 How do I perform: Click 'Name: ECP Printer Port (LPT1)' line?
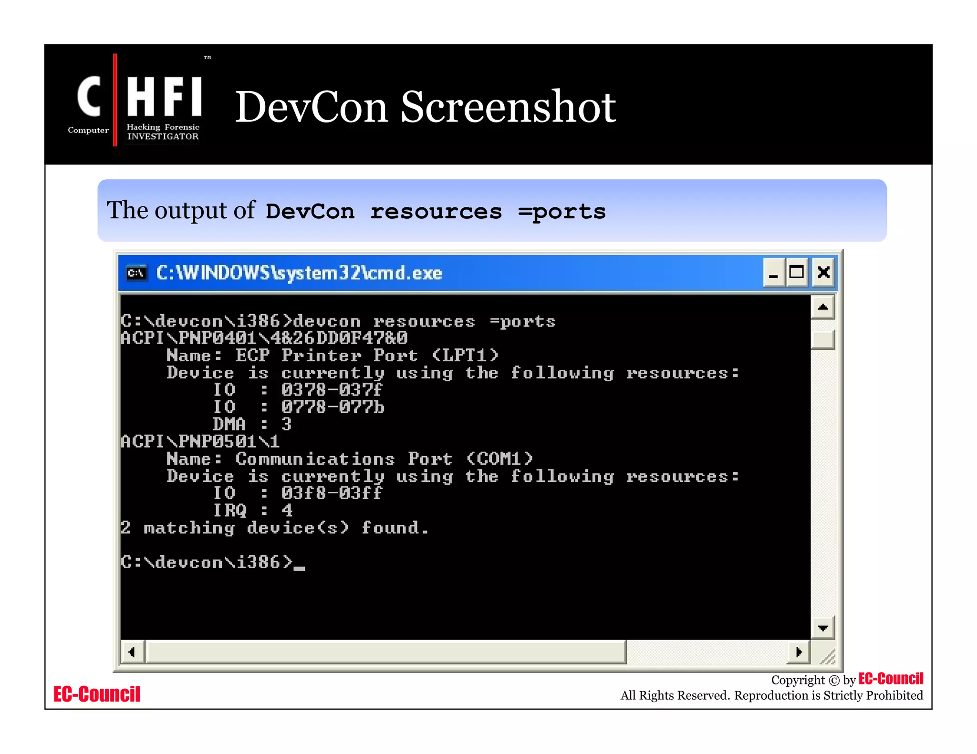(333, 356)
